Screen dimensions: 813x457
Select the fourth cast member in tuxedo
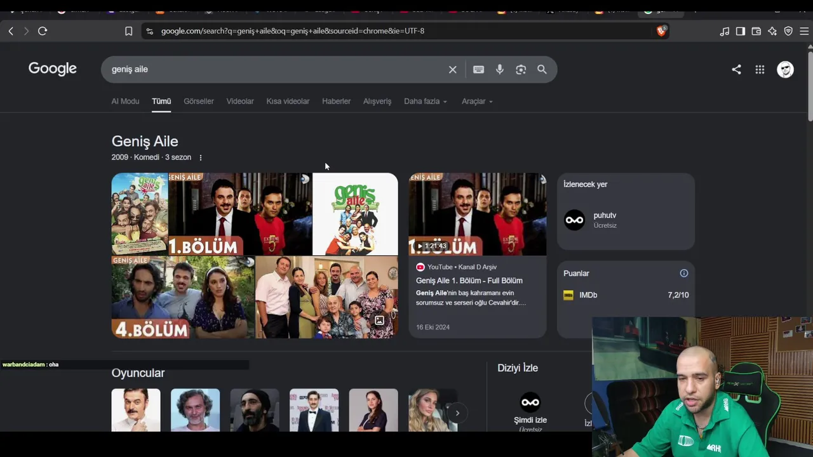pyautogui.click(x=314, y=410)
